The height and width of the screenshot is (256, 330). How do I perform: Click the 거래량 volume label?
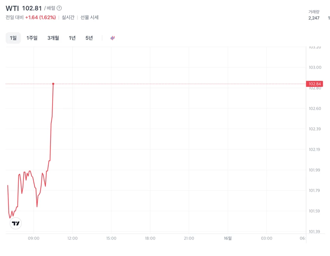314,12
